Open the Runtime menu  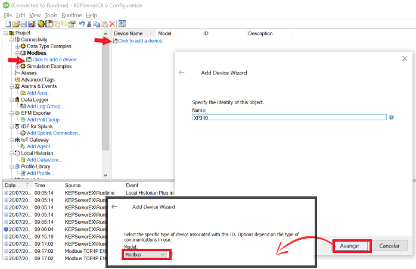(71, 15)
